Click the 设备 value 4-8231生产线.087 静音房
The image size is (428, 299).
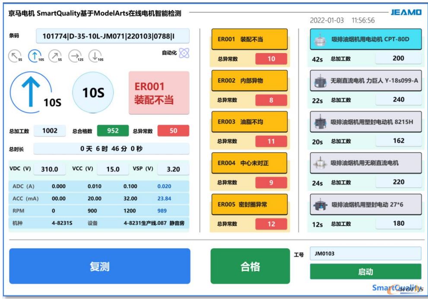[x=154, y=223]
